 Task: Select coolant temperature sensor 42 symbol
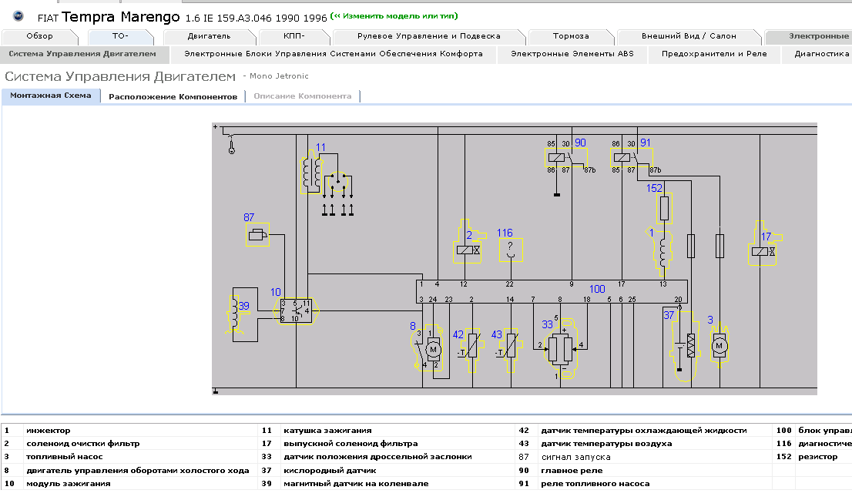(x=471, y=351)
